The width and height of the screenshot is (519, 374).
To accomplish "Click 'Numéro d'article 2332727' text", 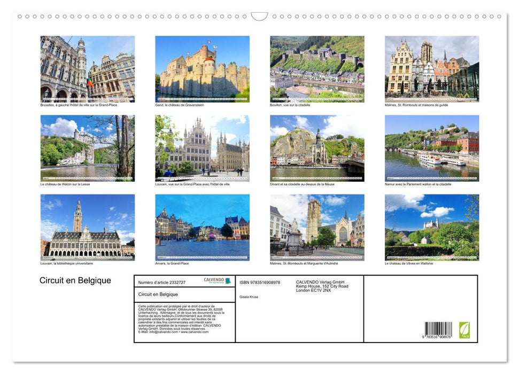I will 162,282.
